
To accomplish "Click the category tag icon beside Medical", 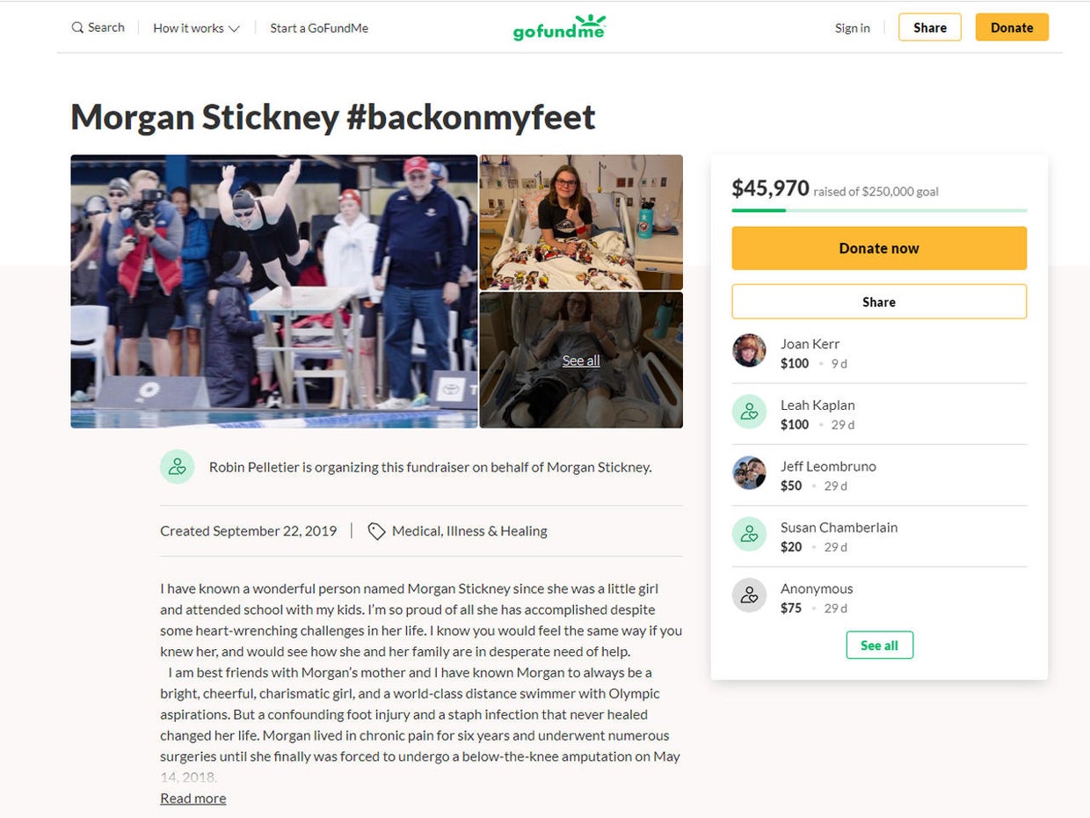I will click(376, 530).
